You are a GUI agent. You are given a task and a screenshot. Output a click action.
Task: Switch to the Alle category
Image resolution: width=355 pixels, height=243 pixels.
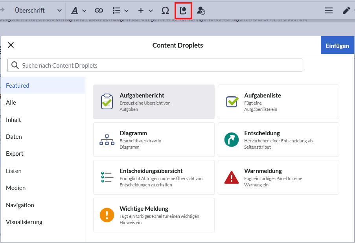[x=11, y=103]
